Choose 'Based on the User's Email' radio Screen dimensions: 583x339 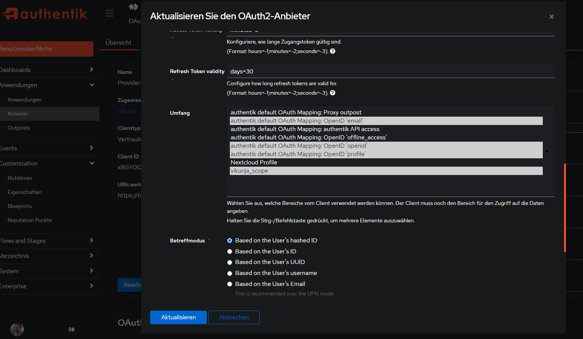pos(229,284)
